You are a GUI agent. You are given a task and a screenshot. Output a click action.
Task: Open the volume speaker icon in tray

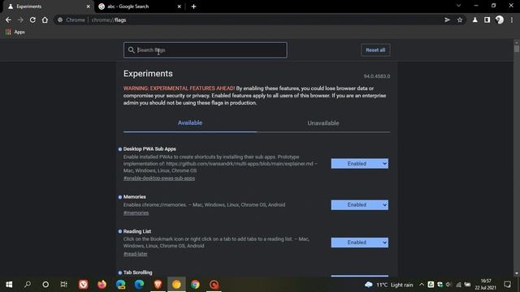(x=448, y=285)
